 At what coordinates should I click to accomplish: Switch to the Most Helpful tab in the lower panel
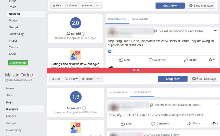coord(119,93)
